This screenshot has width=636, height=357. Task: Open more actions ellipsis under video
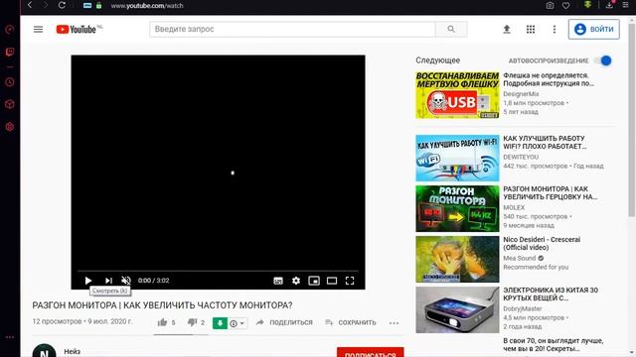394,323
